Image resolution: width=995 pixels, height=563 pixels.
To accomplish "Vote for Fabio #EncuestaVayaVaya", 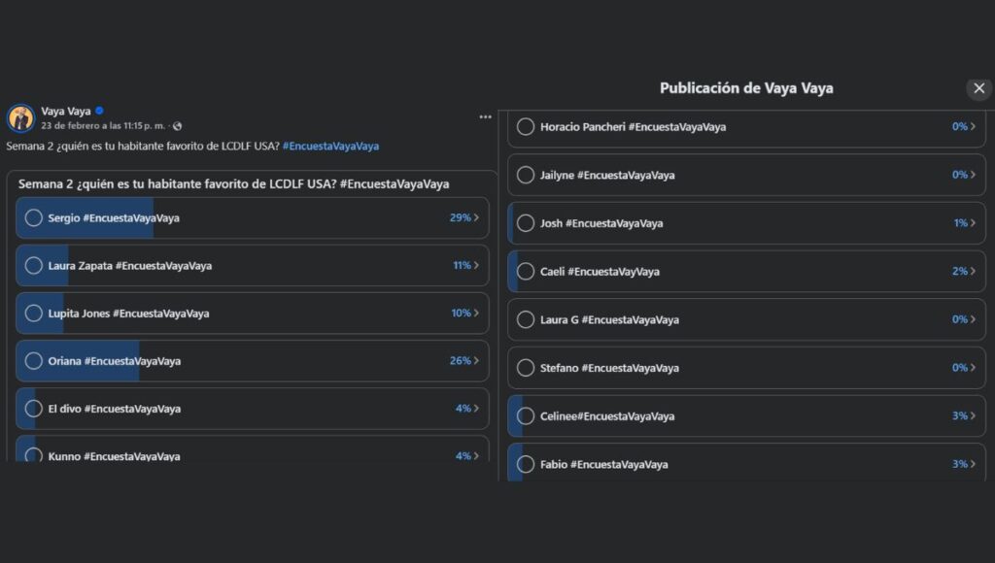I will (x=526, y=464).
